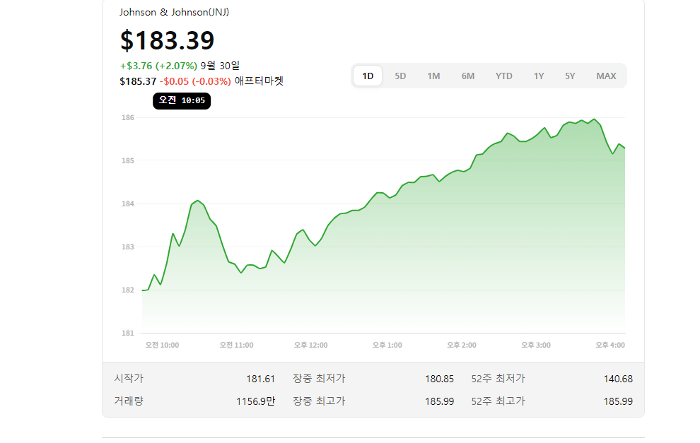
Task: Click the $183.39 price value
Action: tap(168, 40)
